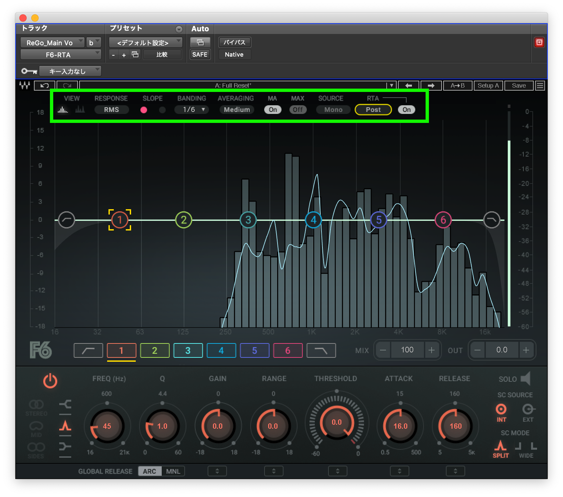This screenshot has height=497, width=563.
Task: Click the MIX plus stepper
Action: click(x=432, y=350)
